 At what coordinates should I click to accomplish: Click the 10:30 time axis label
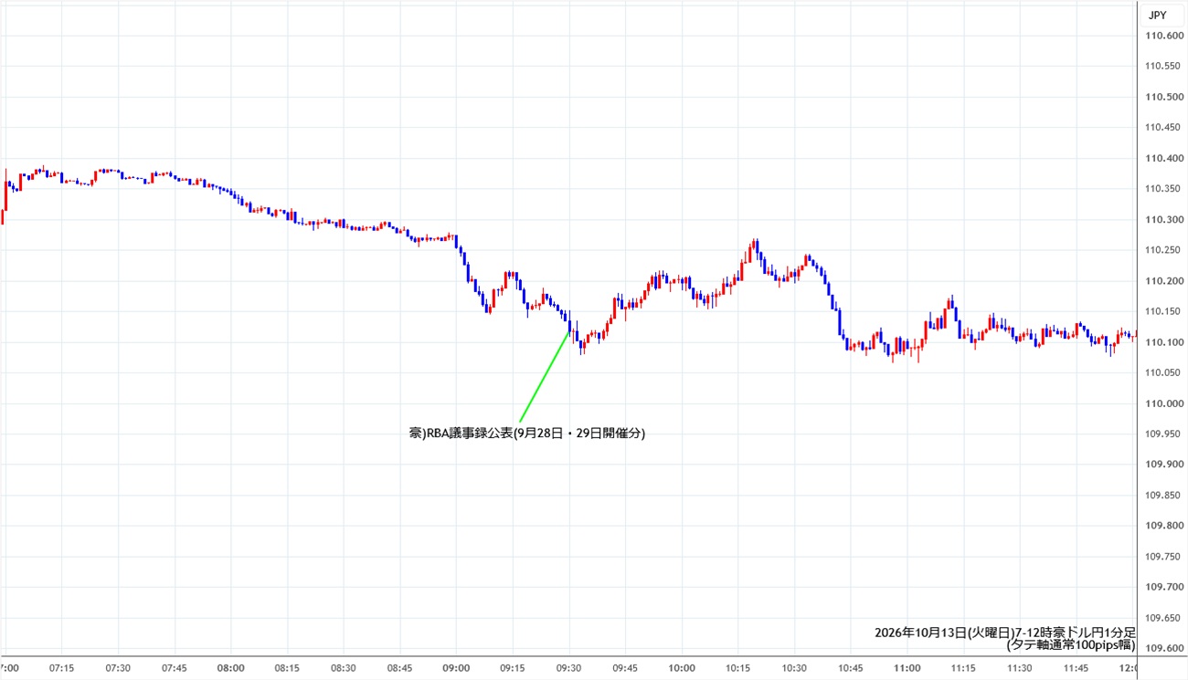coord(794,668)
